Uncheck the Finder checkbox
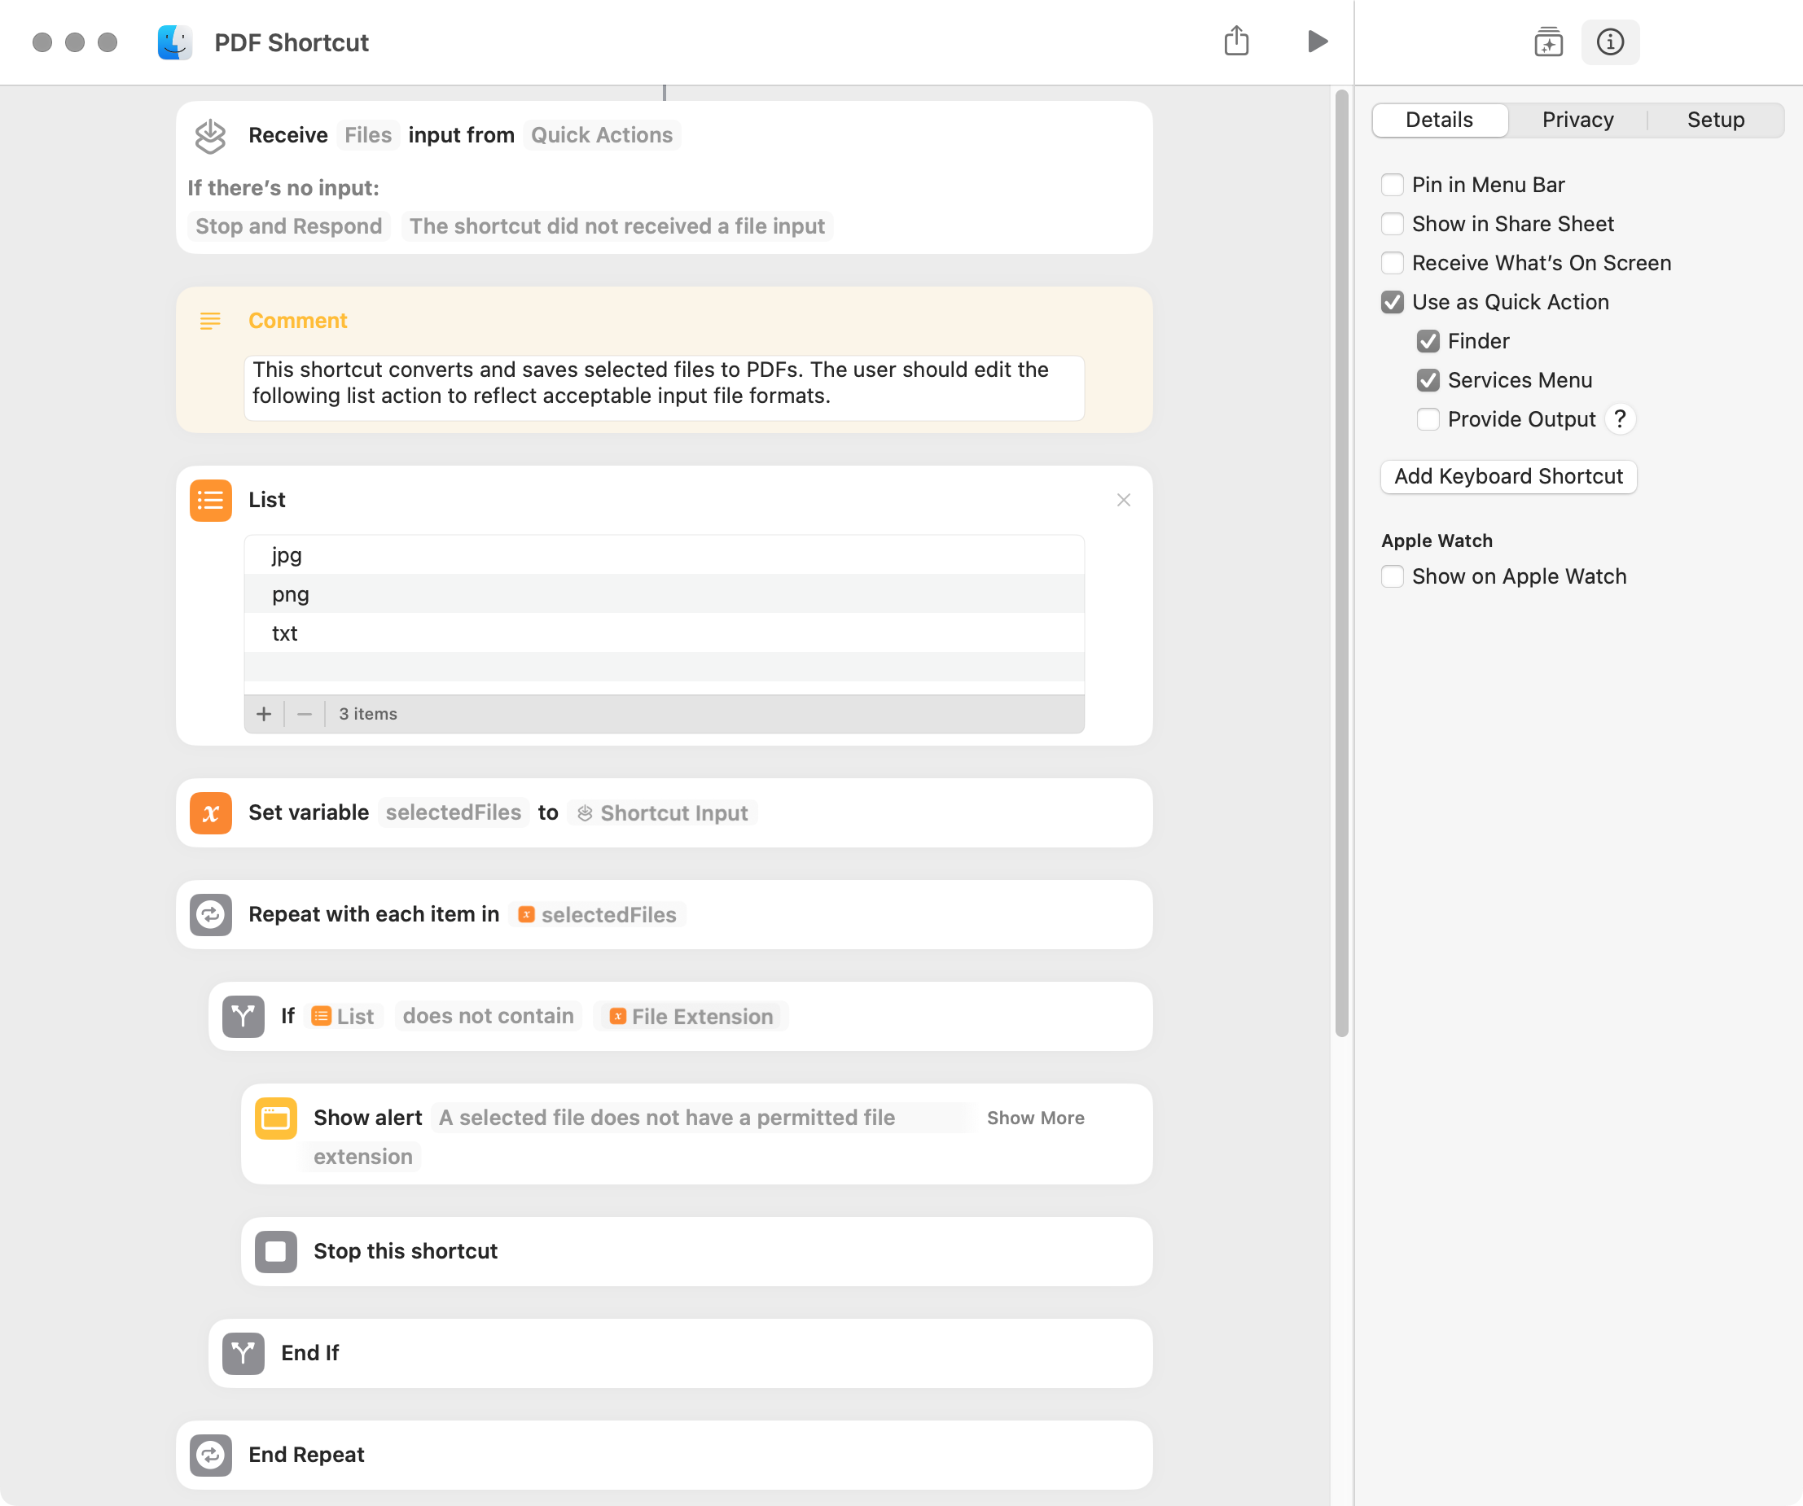 point(1428,340)
